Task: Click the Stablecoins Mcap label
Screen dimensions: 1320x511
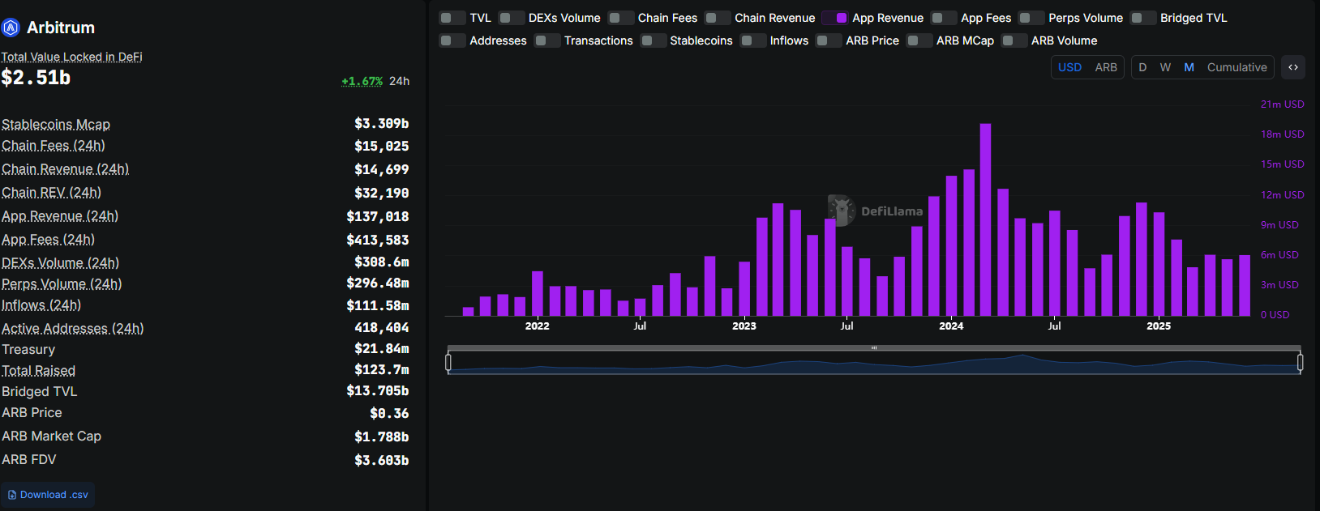Action: point(56,124)
